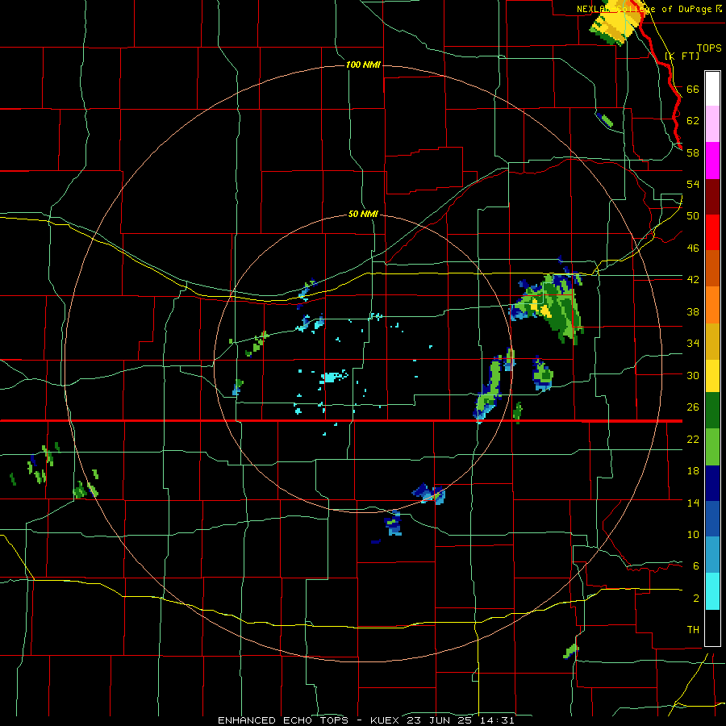
Task: Click the 18 legend value
Action: click(x=693, y=471)
